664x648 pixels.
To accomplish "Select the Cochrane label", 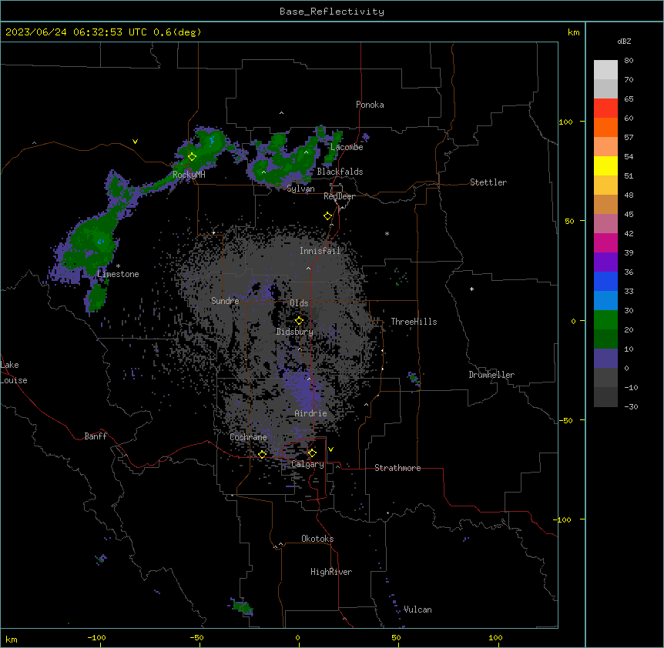I will click(x=248, y=437).
